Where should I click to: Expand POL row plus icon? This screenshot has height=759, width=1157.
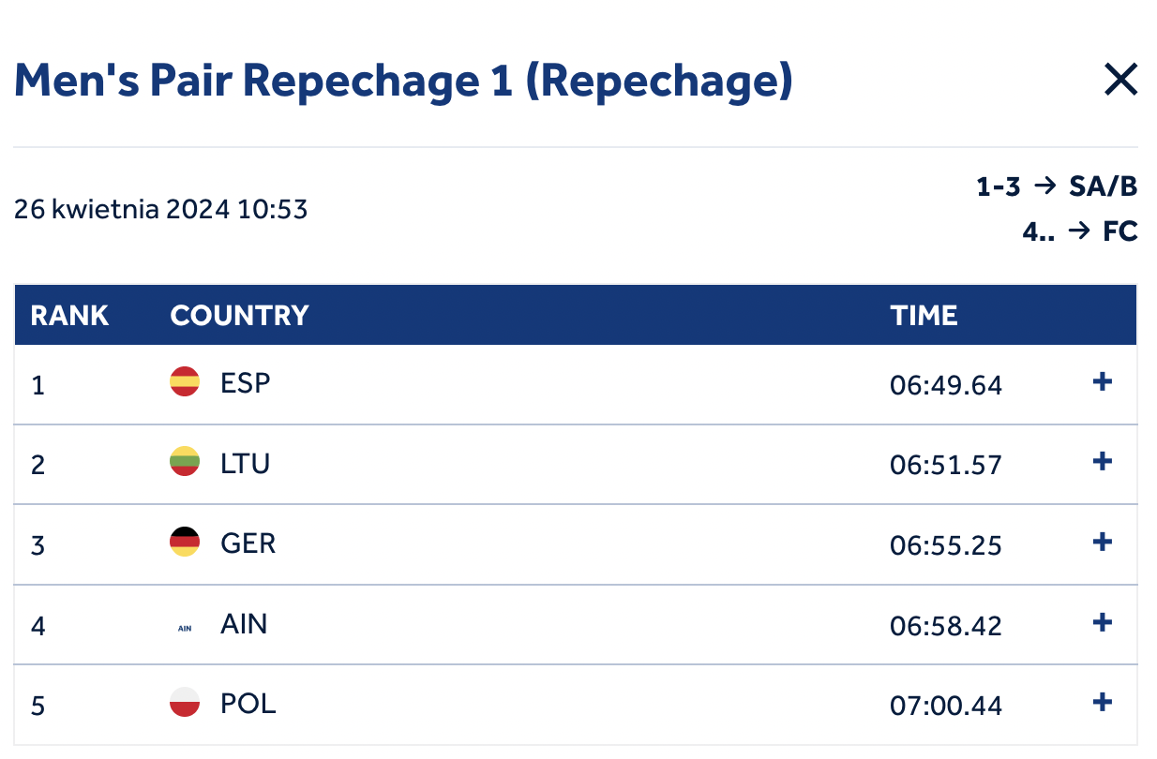point(1103,702)
